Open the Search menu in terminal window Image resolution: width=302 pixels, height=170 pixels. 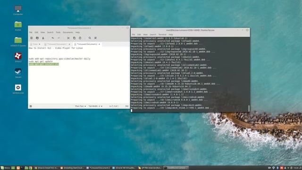[153, 34]
